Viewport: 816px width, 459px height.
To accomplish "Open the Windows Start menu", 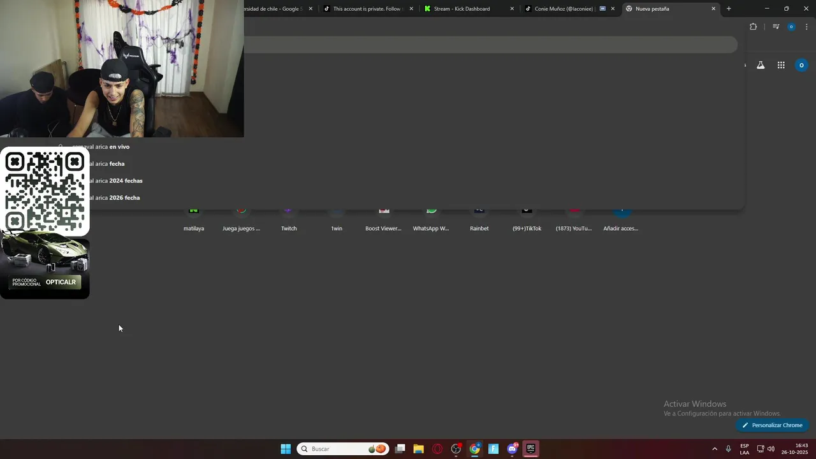I will [286, 449].
